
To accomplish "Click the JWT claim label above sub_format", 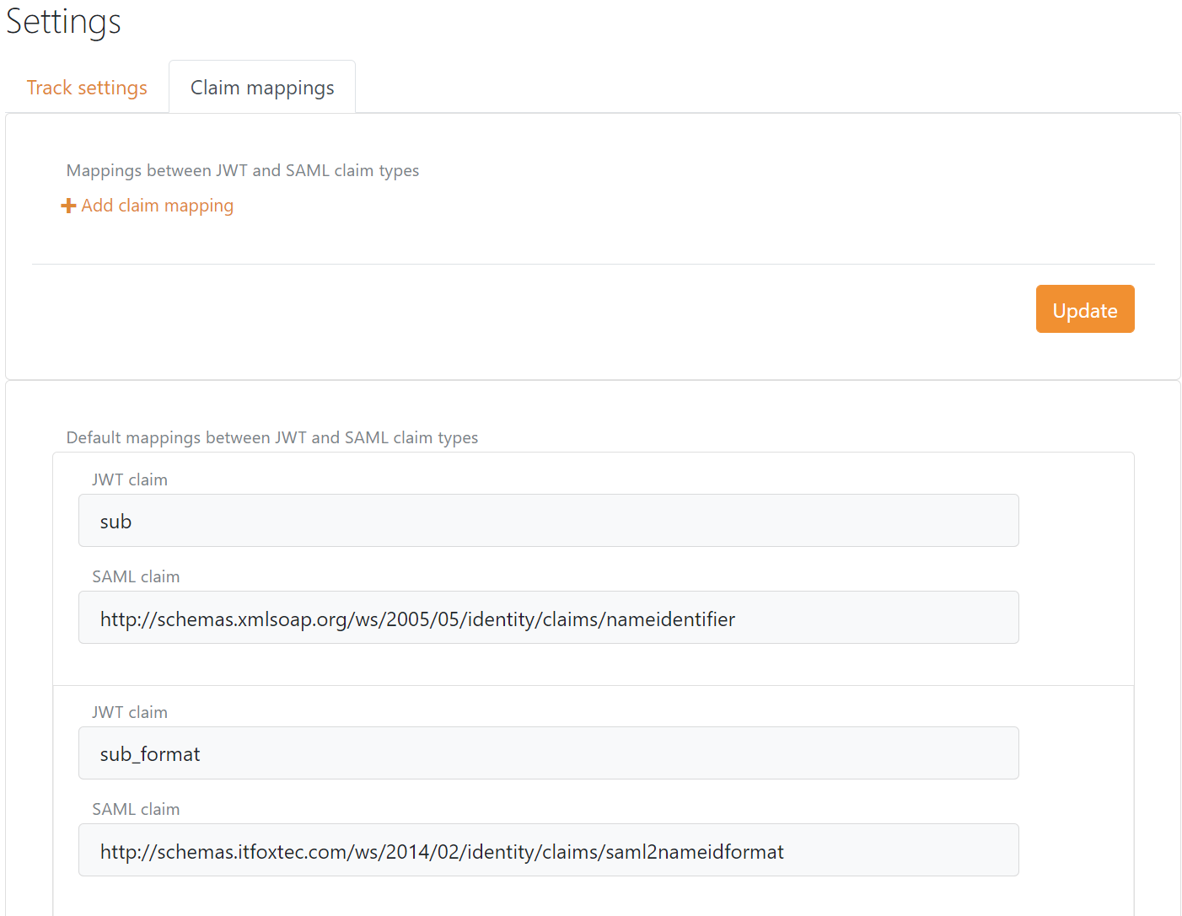I will (x=129, y=711).
